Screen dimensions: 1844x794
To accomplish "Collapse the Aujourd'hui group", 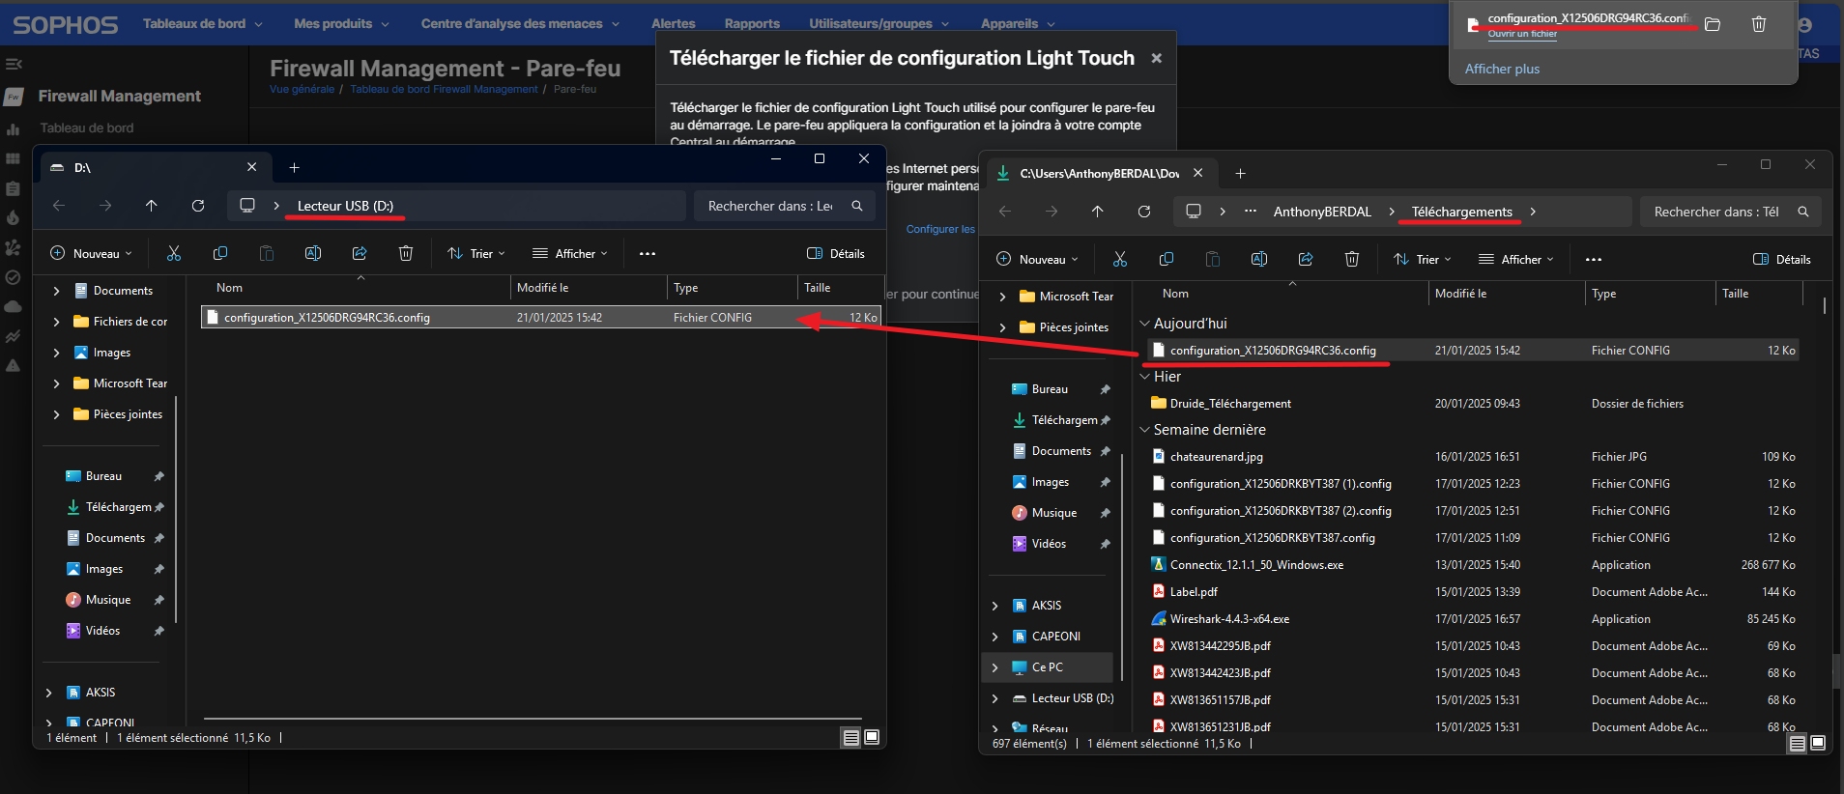I will [1144, 324].
